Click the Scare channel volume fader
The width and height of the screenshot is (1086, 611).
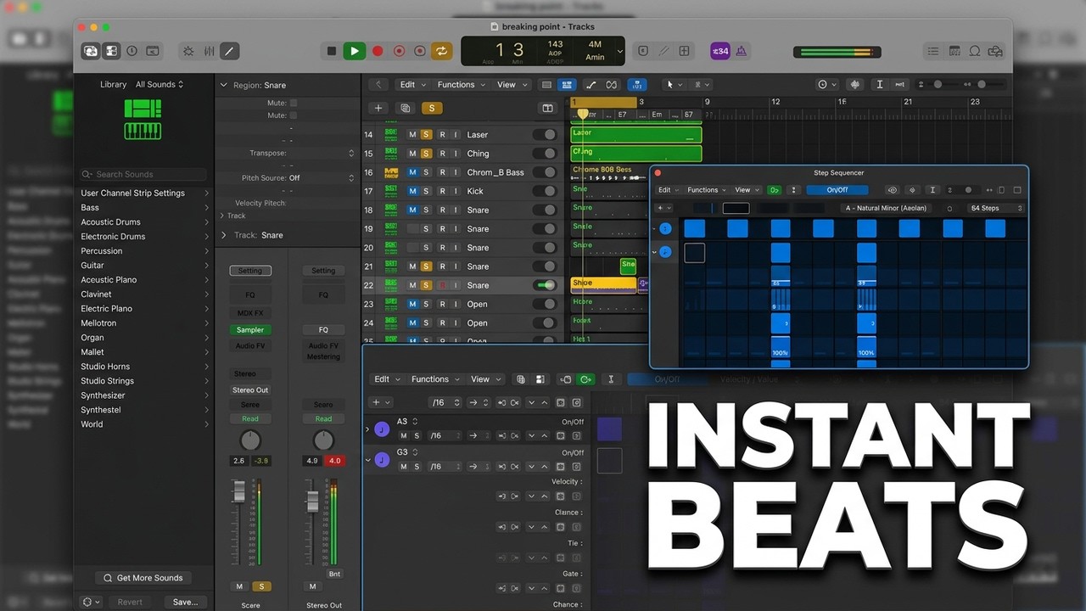point(239,490)
